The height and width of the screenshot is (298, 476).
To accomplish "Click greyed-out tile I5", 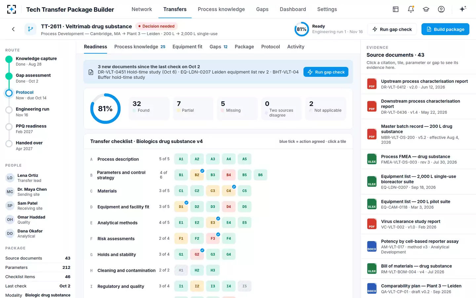I will [x=245, y=286].
